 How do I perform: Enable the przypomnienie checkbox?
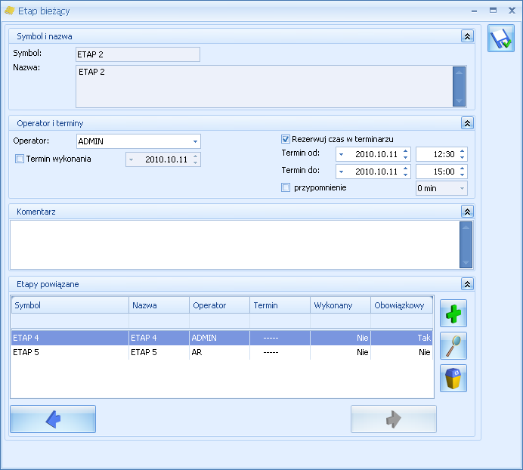[286, 187]
